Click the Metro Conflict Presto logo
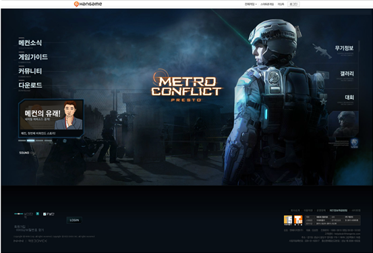373x253 pixels. [x=186, y=86]
